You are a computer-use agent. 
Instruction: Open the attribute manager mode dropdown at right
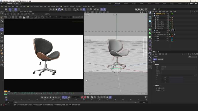click(192, 57)
